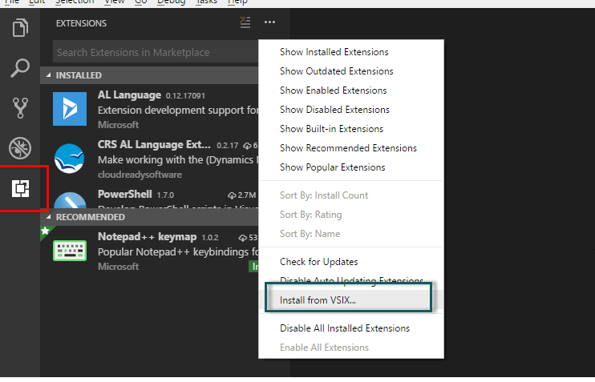
Task: Click the cloudreadysoftware publisher name
Action: click(x=140, y=175)
